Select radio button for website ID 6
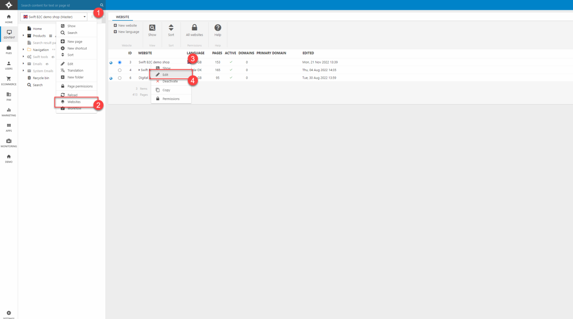573x319 pixels. (120, 78)
